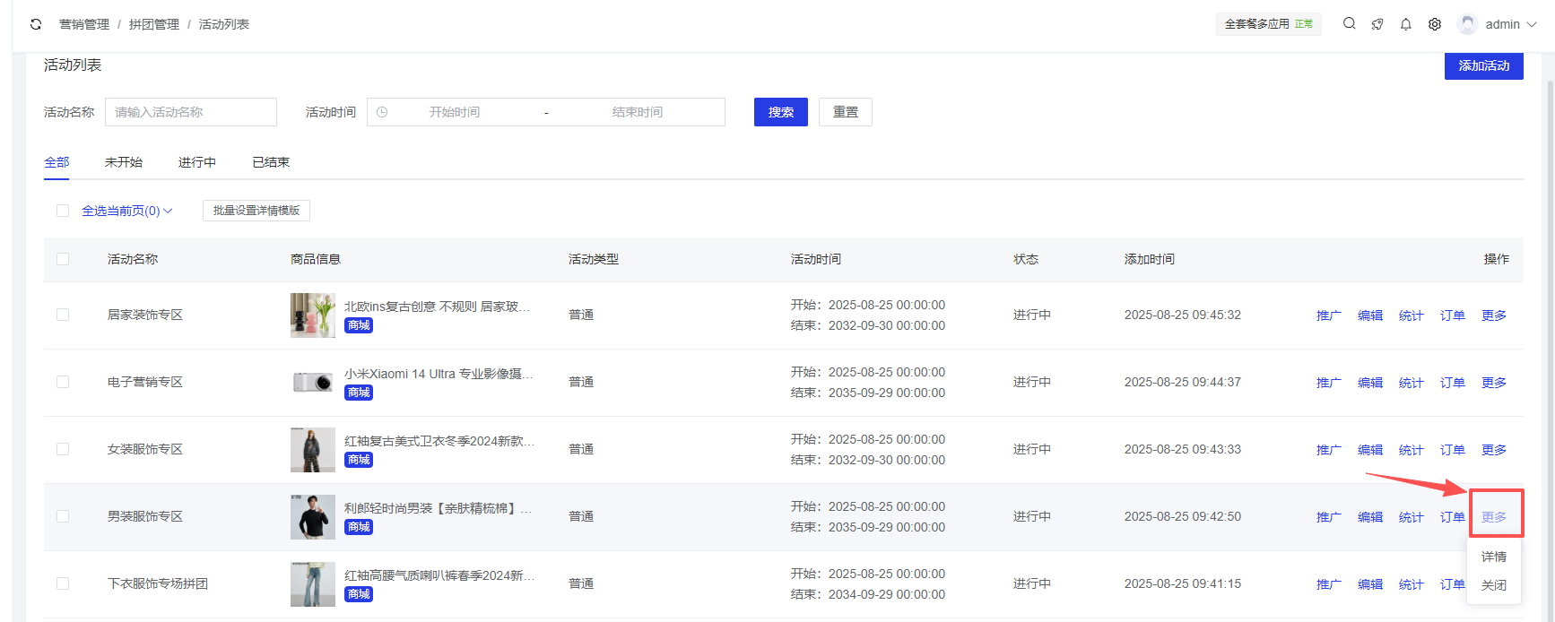Image resolution: width=1555 pixels, height=622 pixels.
Task: Open the search magnifier icon in header
Action: (x=1349, y=24)
